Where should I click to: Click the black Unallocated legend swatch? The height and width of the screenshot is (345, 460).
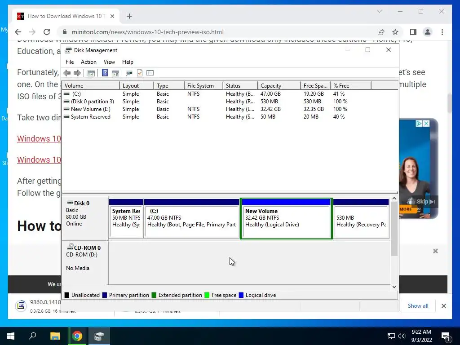coord(67,295)
